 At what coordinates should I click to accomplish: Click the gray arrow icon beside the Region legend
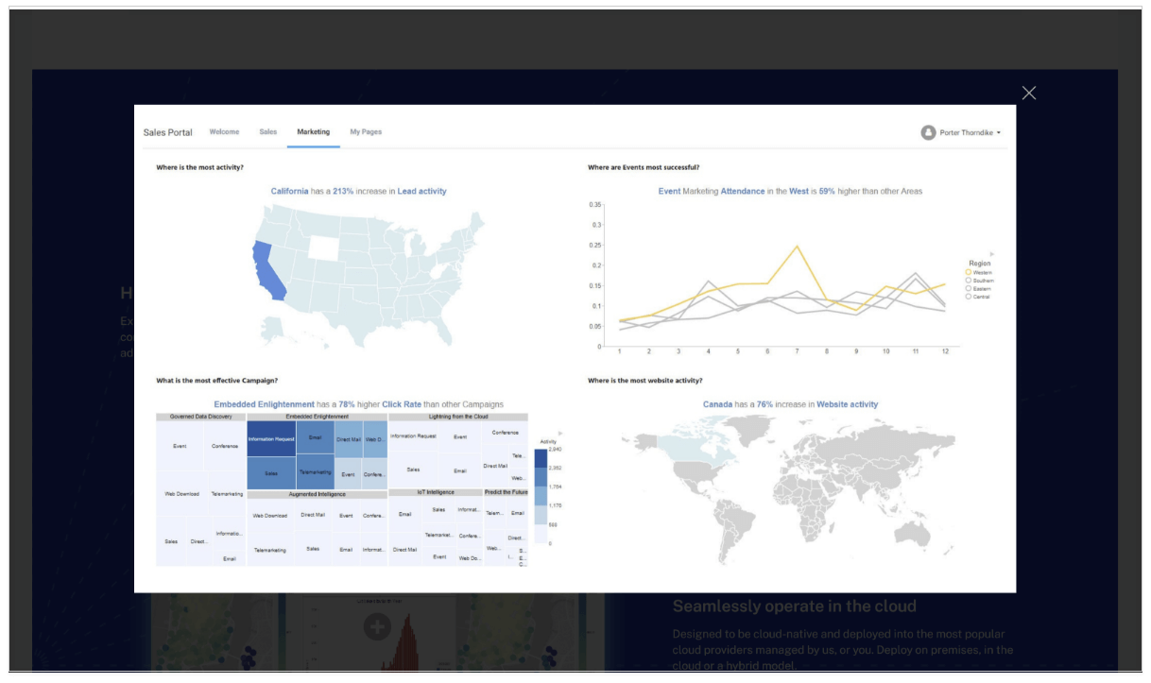(992, 253)
